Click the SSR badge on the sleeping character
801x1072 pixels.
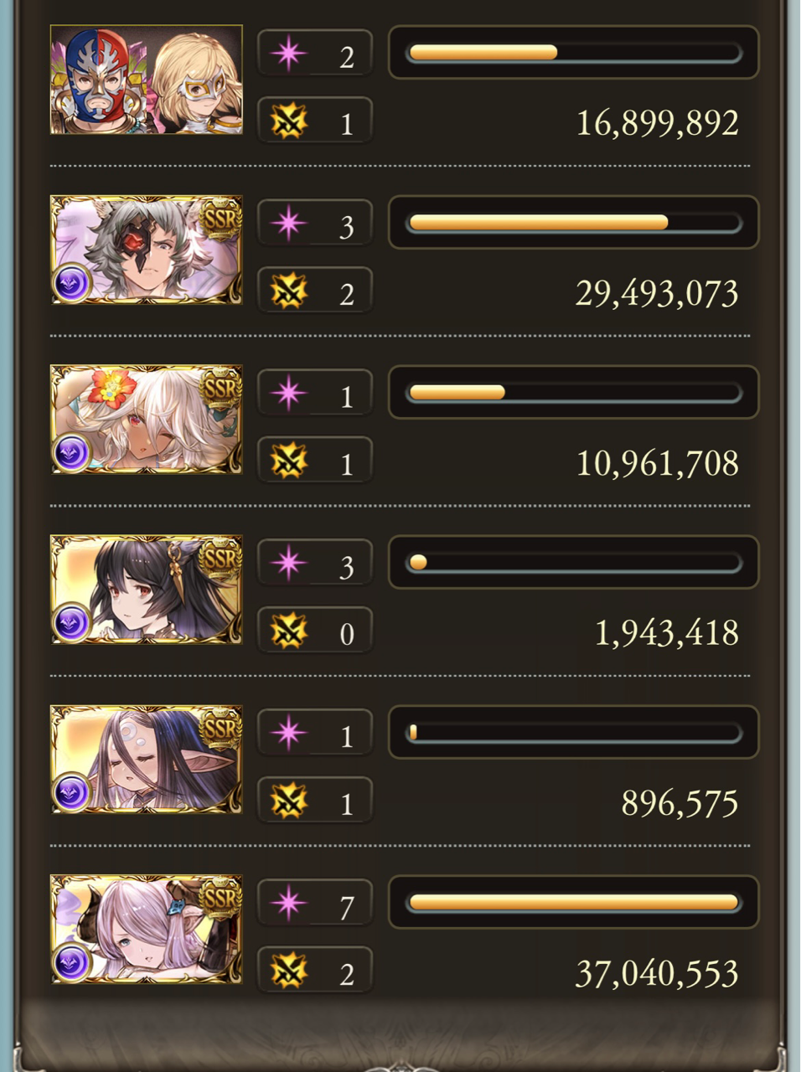pyautogui.click(x=221, y=727)
